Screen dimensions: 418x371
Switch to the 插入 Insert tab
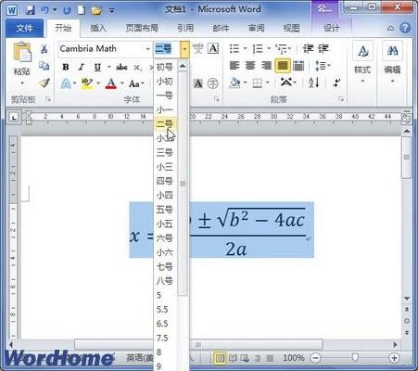pyautogui.click(x=98, y=28)
